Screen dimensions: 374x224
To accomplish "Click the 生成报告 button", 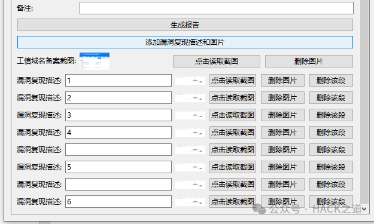I will click(185, 25).
